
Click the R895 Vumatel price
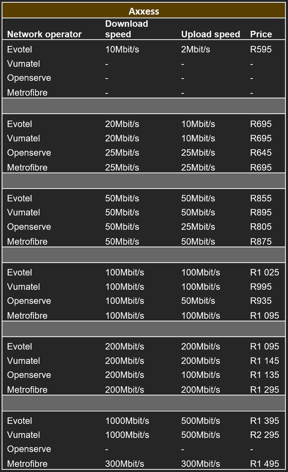tap(260, 212)
